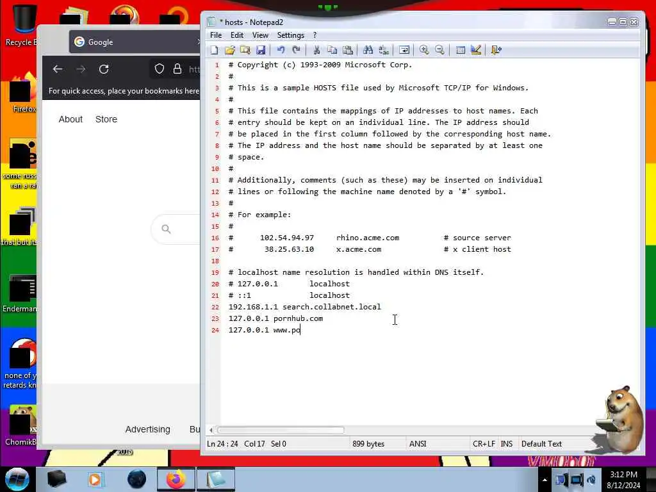The width and height of the screenshot is (656, 492).
Task: Copy selection using the toolbar Copy icon
Action: (x=332, y=50)
